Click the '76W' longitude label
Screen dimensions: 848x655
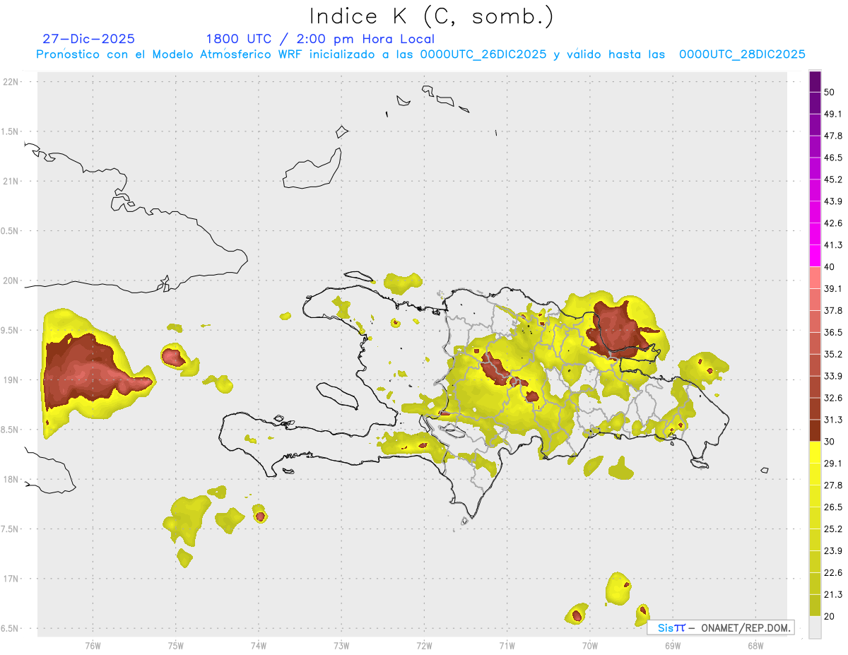93,645
